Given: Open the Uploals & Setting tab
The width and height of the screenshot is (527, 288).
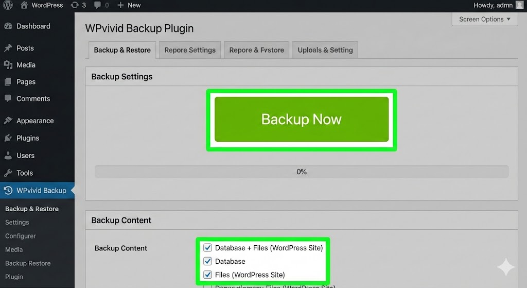Looking at the screenshot, I should click(325, 50).
